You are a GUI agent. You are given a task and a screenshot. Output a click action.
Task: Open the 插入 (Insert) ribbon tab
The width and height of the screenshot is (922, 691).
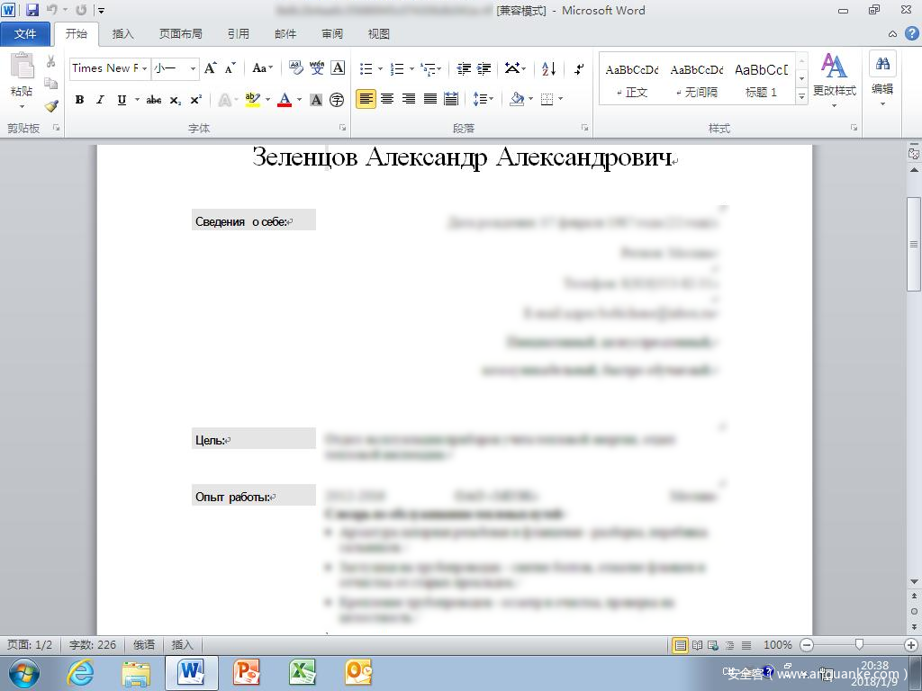click(122, 34)
